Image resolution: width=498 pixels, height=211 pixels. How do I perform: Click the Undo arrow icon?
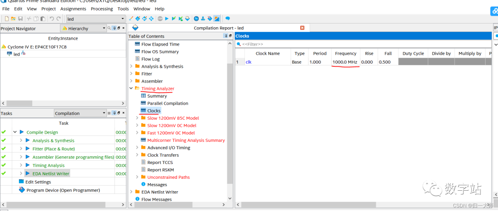pos(52,19)
